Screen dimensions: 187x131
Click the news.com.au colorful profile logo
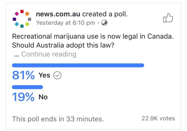coord(22,18)
